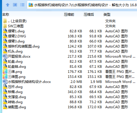This screenshot has width=137, height=113.
Task: Select file name 支撑座.dwg
Action: (17, 97)
